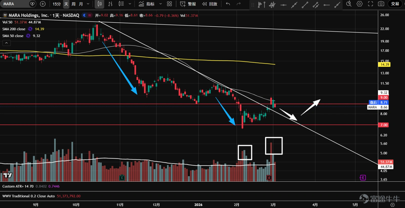Enter fullscreen mode

click(x=370, y=4)
